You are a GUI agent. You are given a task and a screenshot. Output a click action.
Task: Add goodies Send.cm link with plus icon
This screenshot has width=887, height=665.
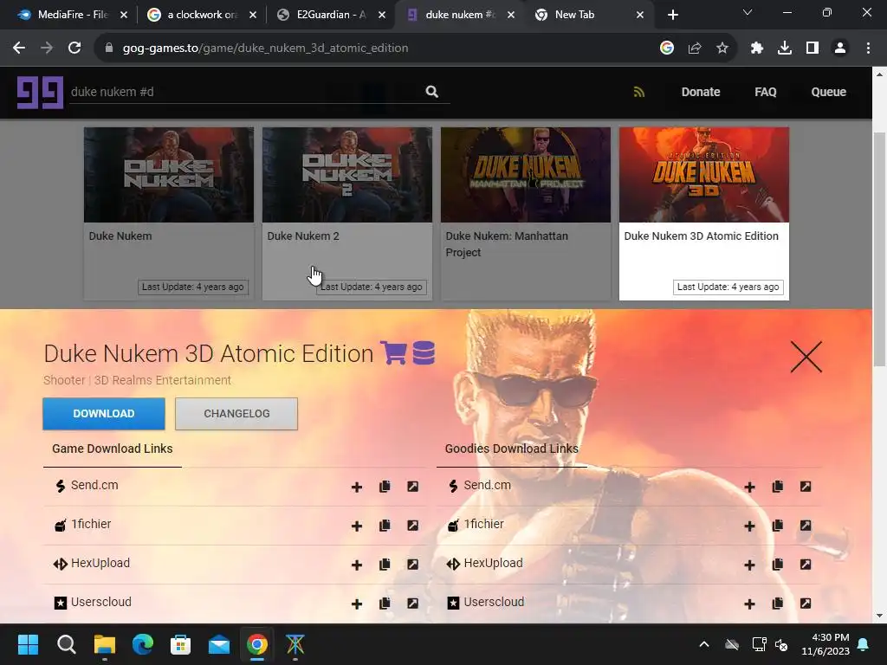[x=749, y=487]
